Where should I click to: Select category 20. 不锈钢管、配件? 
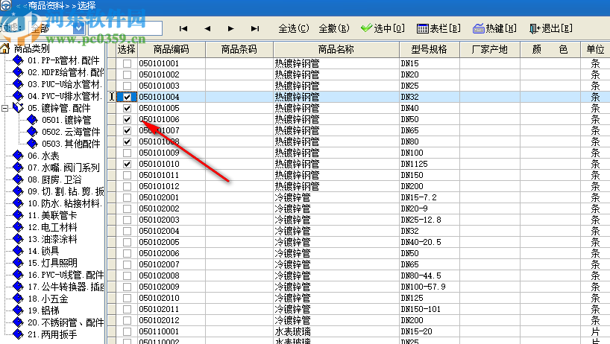tap(66, 322)
